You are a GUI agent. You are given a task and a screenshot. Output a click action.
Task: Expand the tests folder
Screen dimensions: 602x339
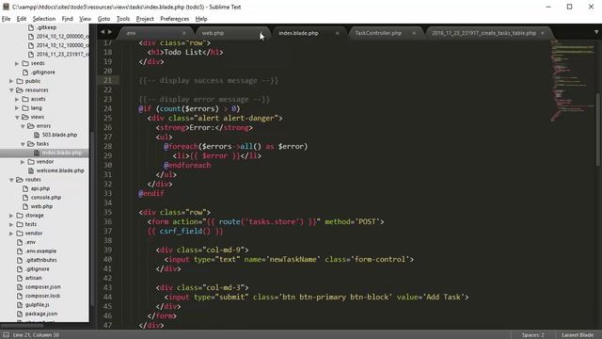coord(11,224)
